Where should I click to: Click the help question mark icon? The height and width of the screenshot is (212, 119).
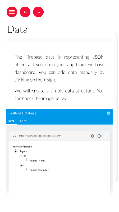(x=108, y=113)
